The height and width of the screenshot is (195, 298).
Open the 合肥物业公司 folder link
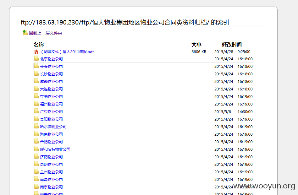click(51, 142)
